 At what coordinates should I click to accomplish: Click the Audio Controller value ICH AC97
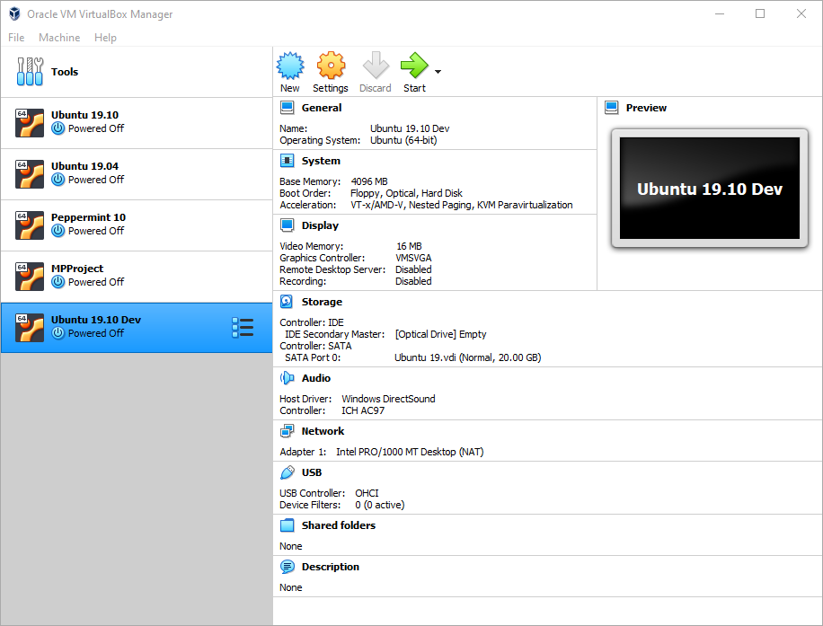tap(363, 410)
